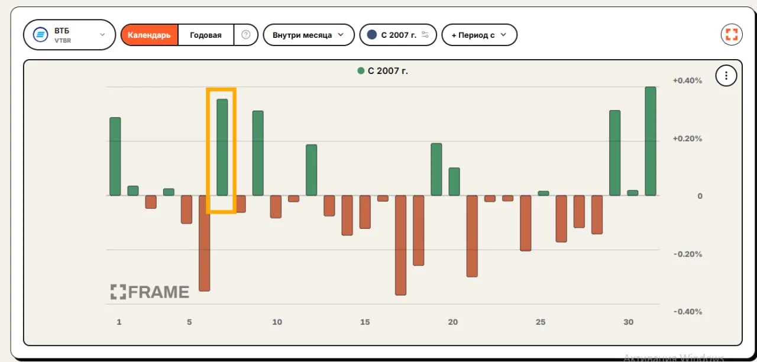The image size is (757, 362).
Task: Click the VTB logo icon
Action: pyautogui.click(x=41, y=35)
